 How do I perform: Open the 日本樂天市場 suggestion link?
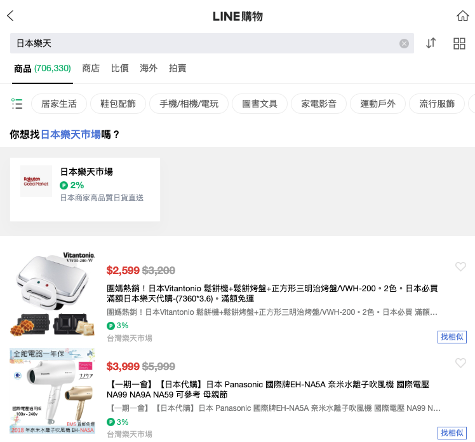coord(70,134)
